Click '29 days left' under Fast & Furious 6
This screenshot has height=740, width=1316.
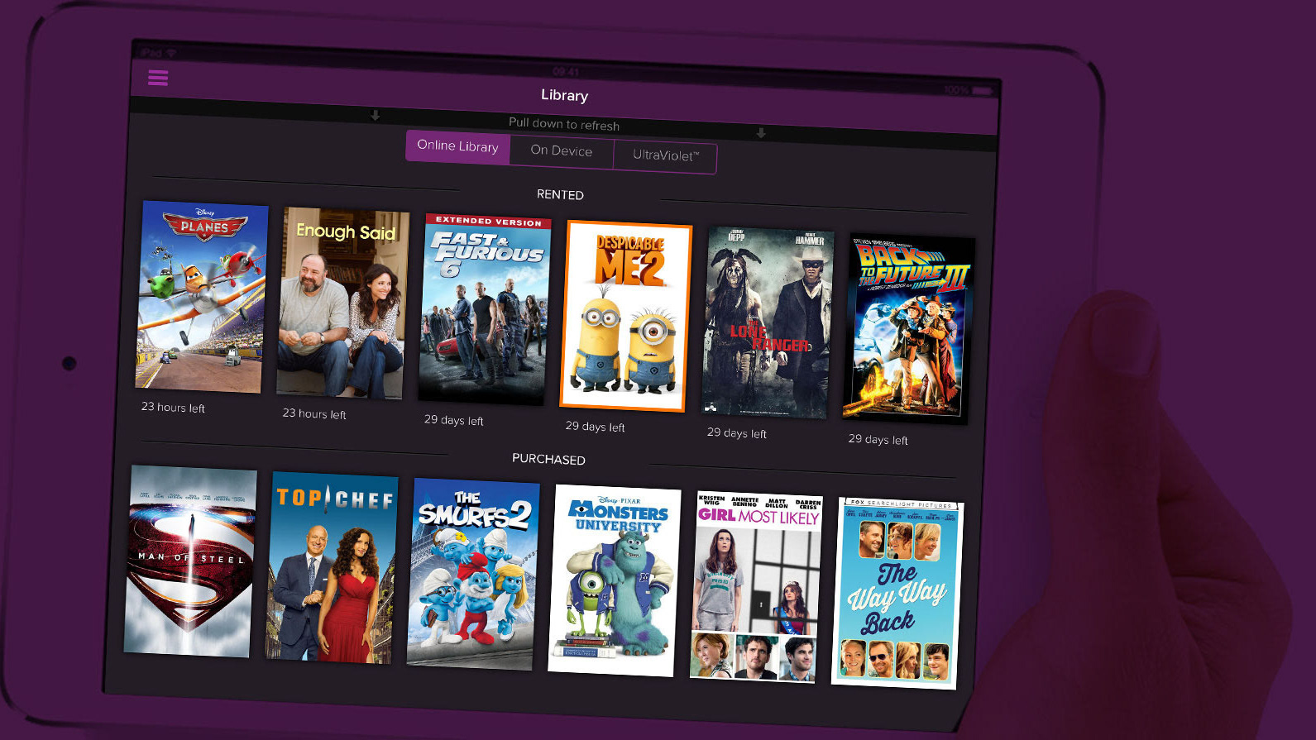coord(453,420)
